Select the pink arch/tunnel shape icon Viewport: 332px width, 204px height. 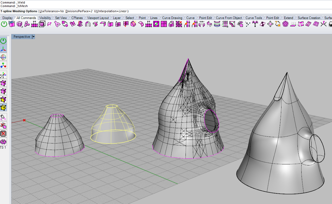(88, 24)
